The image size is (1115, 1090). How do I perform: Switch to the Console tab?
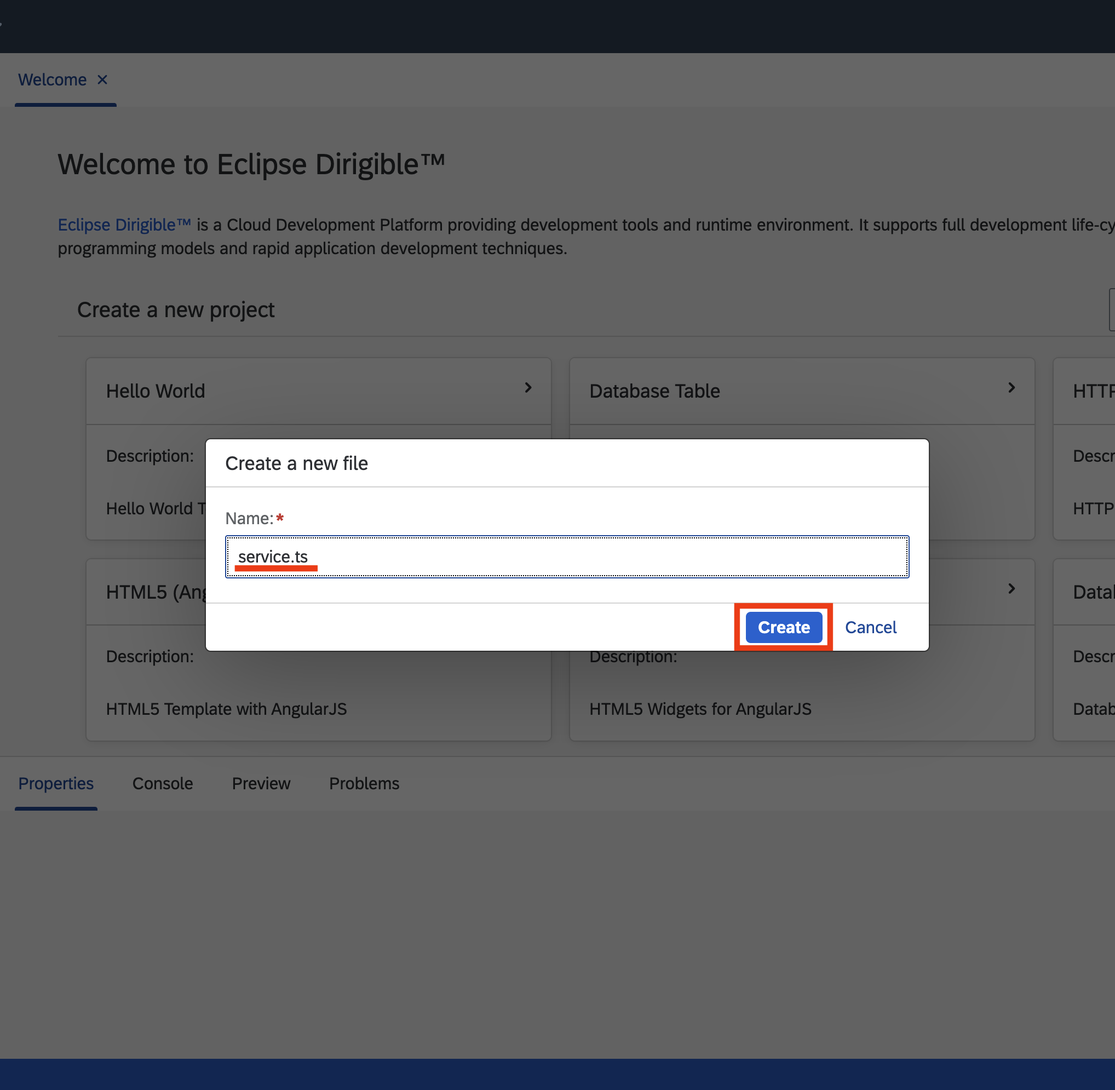163,783
